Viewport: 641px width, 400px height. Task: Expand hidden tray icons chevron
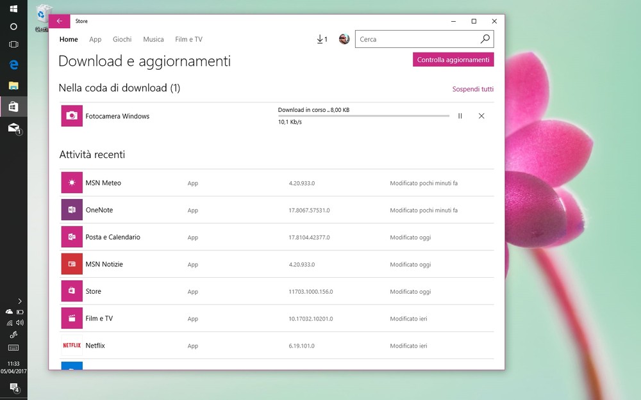(x=20, y=301)
